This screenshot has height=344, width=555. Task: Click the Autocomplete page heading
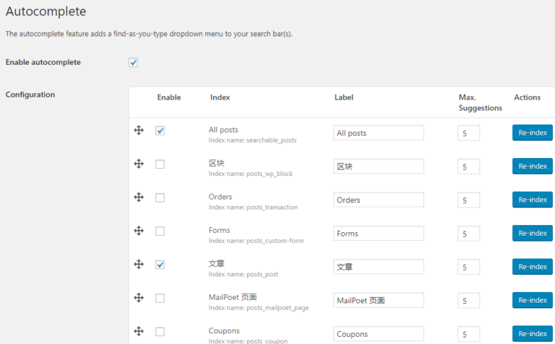coord(46,12)
